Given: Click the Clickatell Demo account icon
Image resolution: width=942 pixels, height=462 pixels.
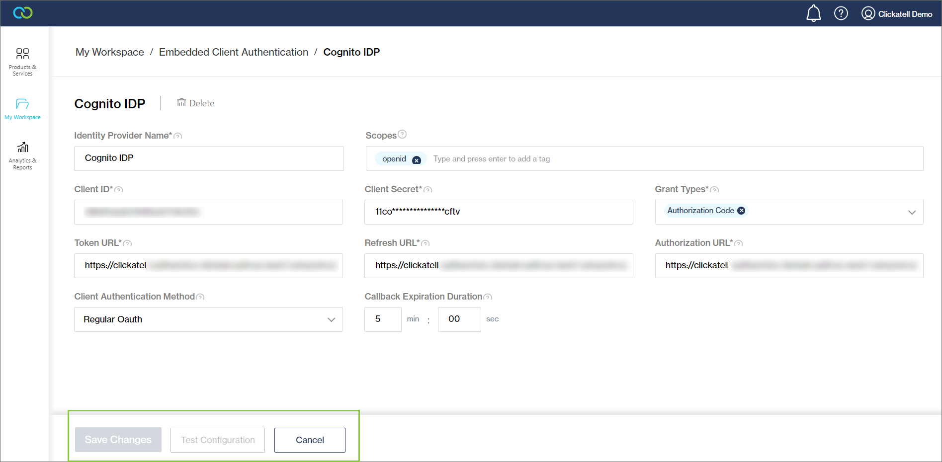Looking at the screenshot, I should [868, 13].
